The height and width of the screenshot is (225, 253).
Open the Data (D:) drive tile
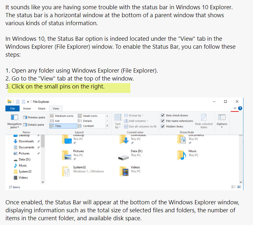(x=131, y=155)
